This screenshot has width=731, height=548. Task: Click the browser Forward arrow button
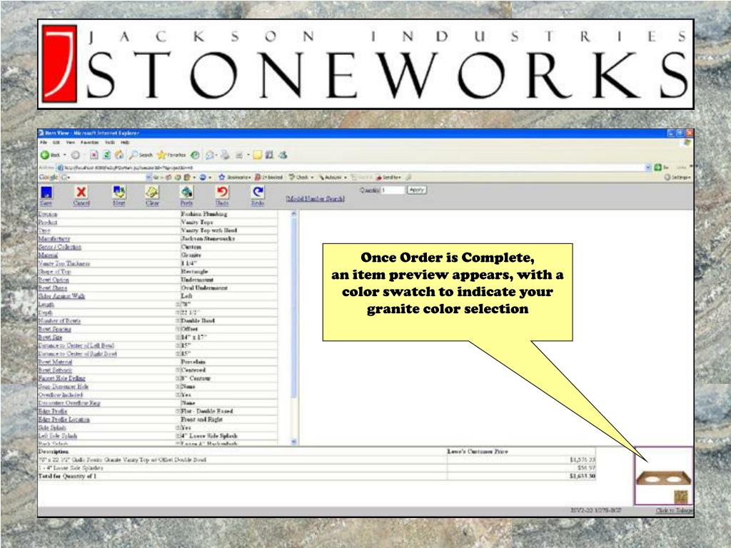[x=76, y=155]
